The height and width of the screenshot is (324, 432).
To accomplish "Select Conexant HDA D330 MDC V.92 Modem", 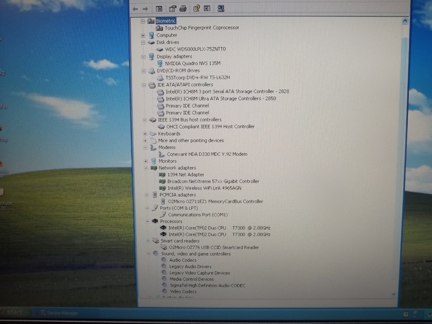I will 207,154.
